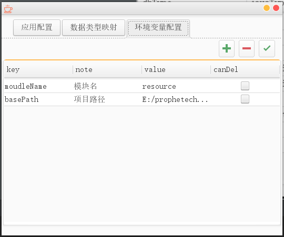Viewport: 284px width, 237px height.
Task: Sort by the canDel column header
Action: click(245, 69)
